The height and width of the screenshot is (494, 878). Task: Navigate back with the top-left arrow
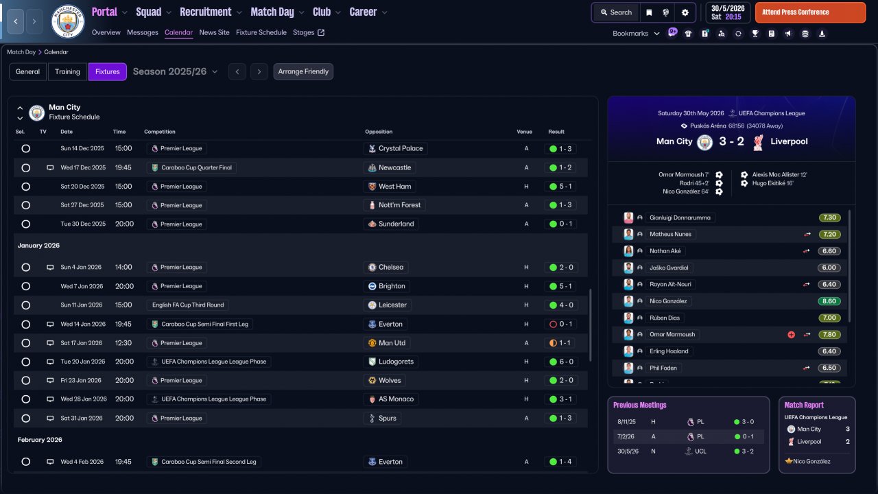[x=16, y=21]
